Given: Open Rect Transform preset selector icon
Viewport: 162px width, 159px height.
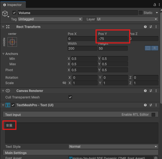Looking at the screenshot, I should 151,27.
